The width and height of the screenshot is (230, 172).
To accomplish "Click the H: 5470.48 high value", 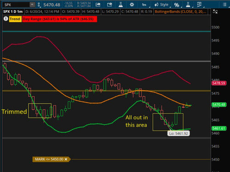I will coord(91,11).
